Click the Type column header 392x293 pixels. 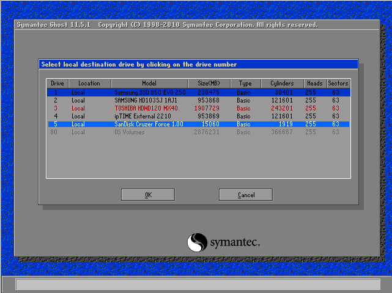tap(245, 84)
